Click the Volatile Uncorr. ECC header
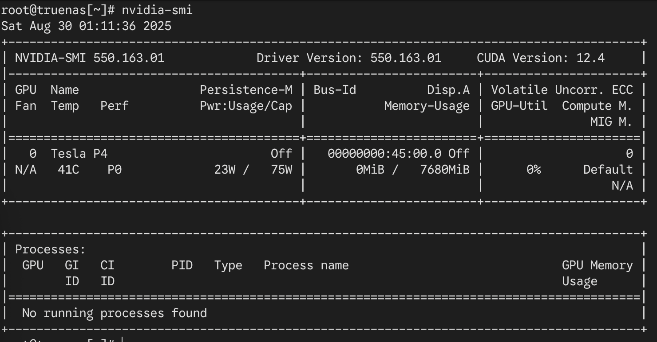Viewport: 657px width, 342px height. point(562,90)
